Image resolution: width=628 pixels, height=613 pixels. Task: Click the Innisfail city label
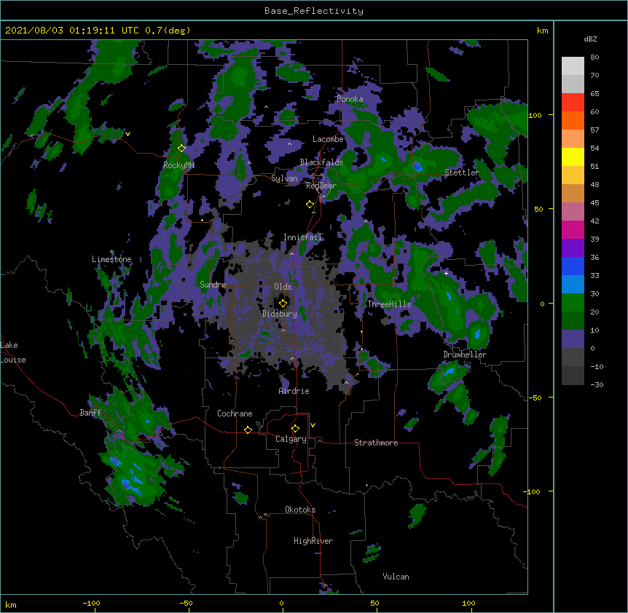302,237
